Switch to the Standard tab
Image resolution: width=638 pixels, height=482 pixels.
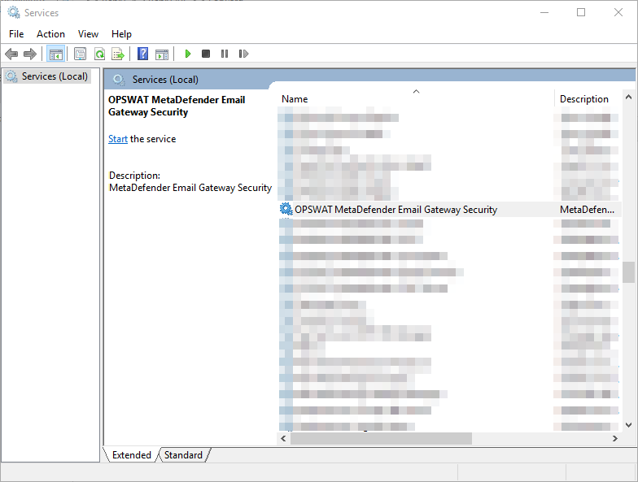[x=183, y=455]
